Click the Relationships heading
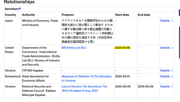The height and width of the screenshot is (102, 180). click(x=19, y=2)
